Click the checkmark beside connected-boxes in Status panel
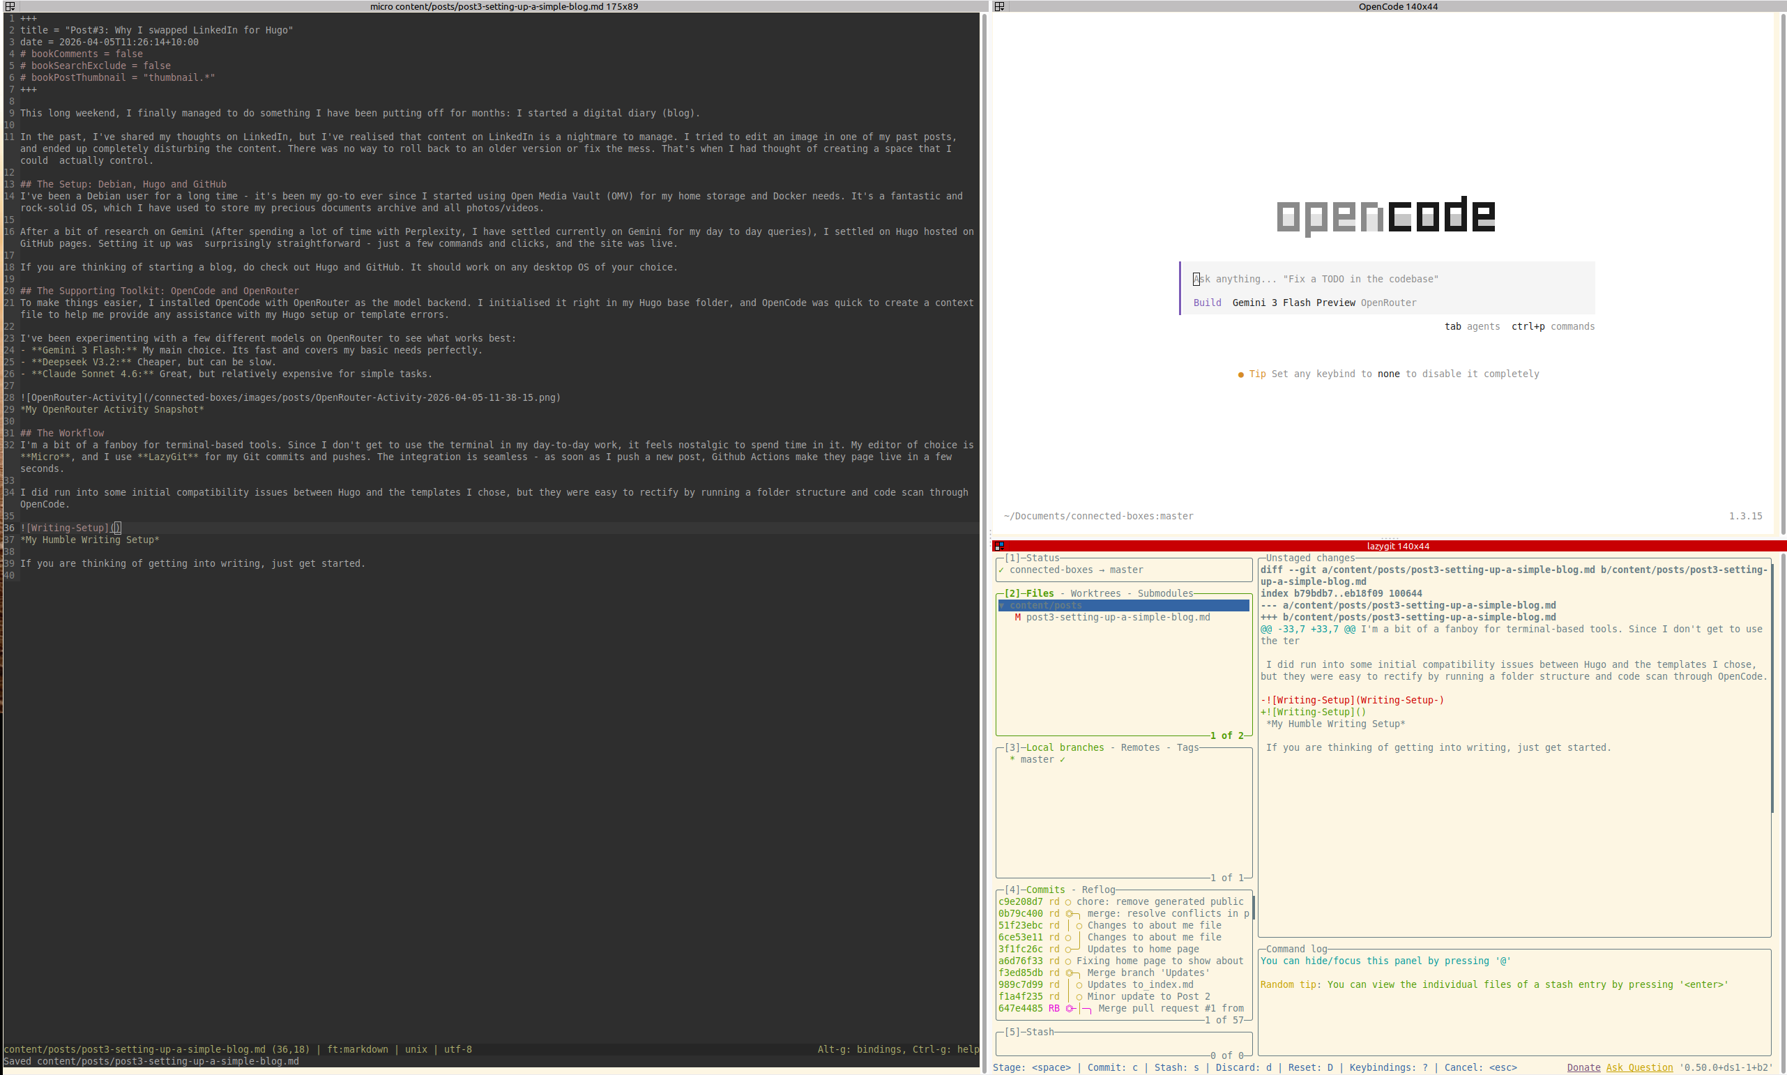Viewport: 1787px width, 1075px height. (1002, 570)
